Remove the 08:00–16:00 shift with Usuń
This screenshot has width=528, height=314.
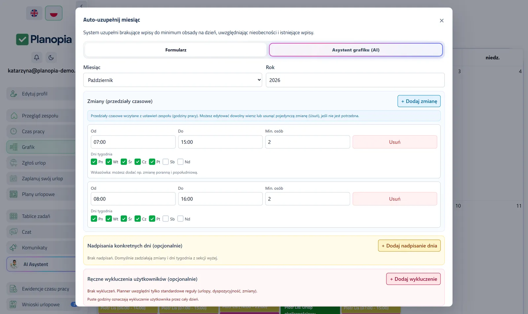(395, 199)
